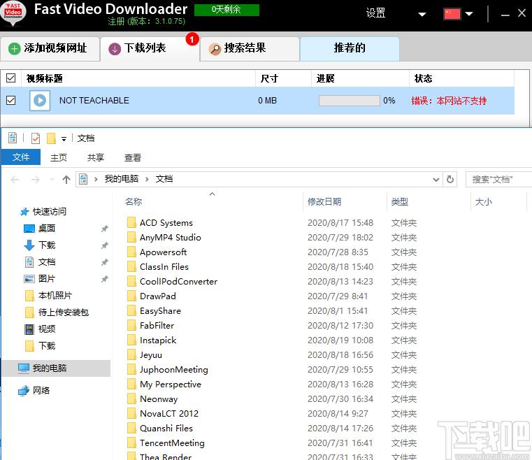Switch to 推荐的 tab
This screenshot has width=532, height=460.
point(350,48)
